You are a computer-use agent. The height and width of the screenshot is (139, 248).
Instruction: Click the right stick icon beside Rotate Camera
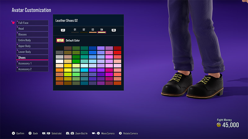pyautogui.click(x=120, y=133)
